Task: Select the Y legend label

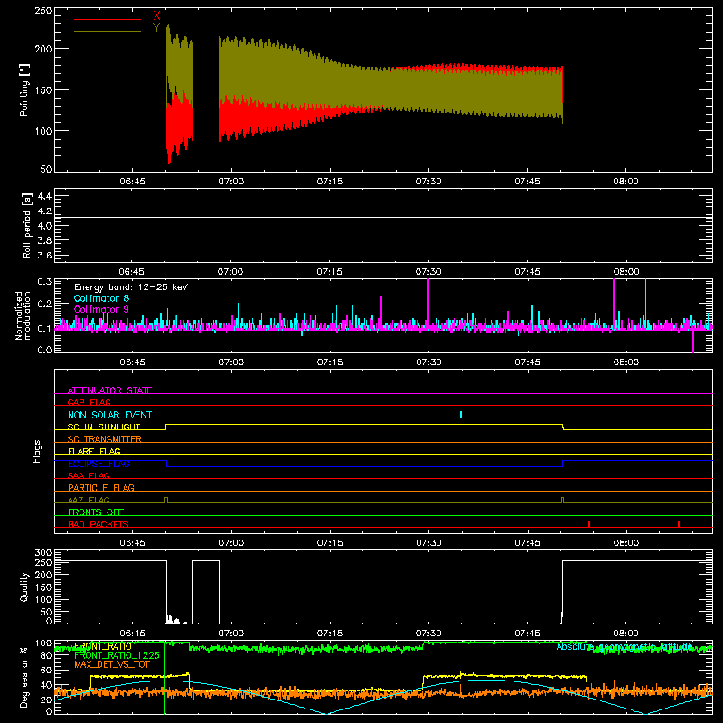Action: (156, 28)
